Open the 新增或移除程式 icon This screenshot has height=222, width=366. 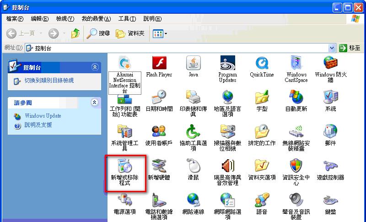tap(124, 166)
